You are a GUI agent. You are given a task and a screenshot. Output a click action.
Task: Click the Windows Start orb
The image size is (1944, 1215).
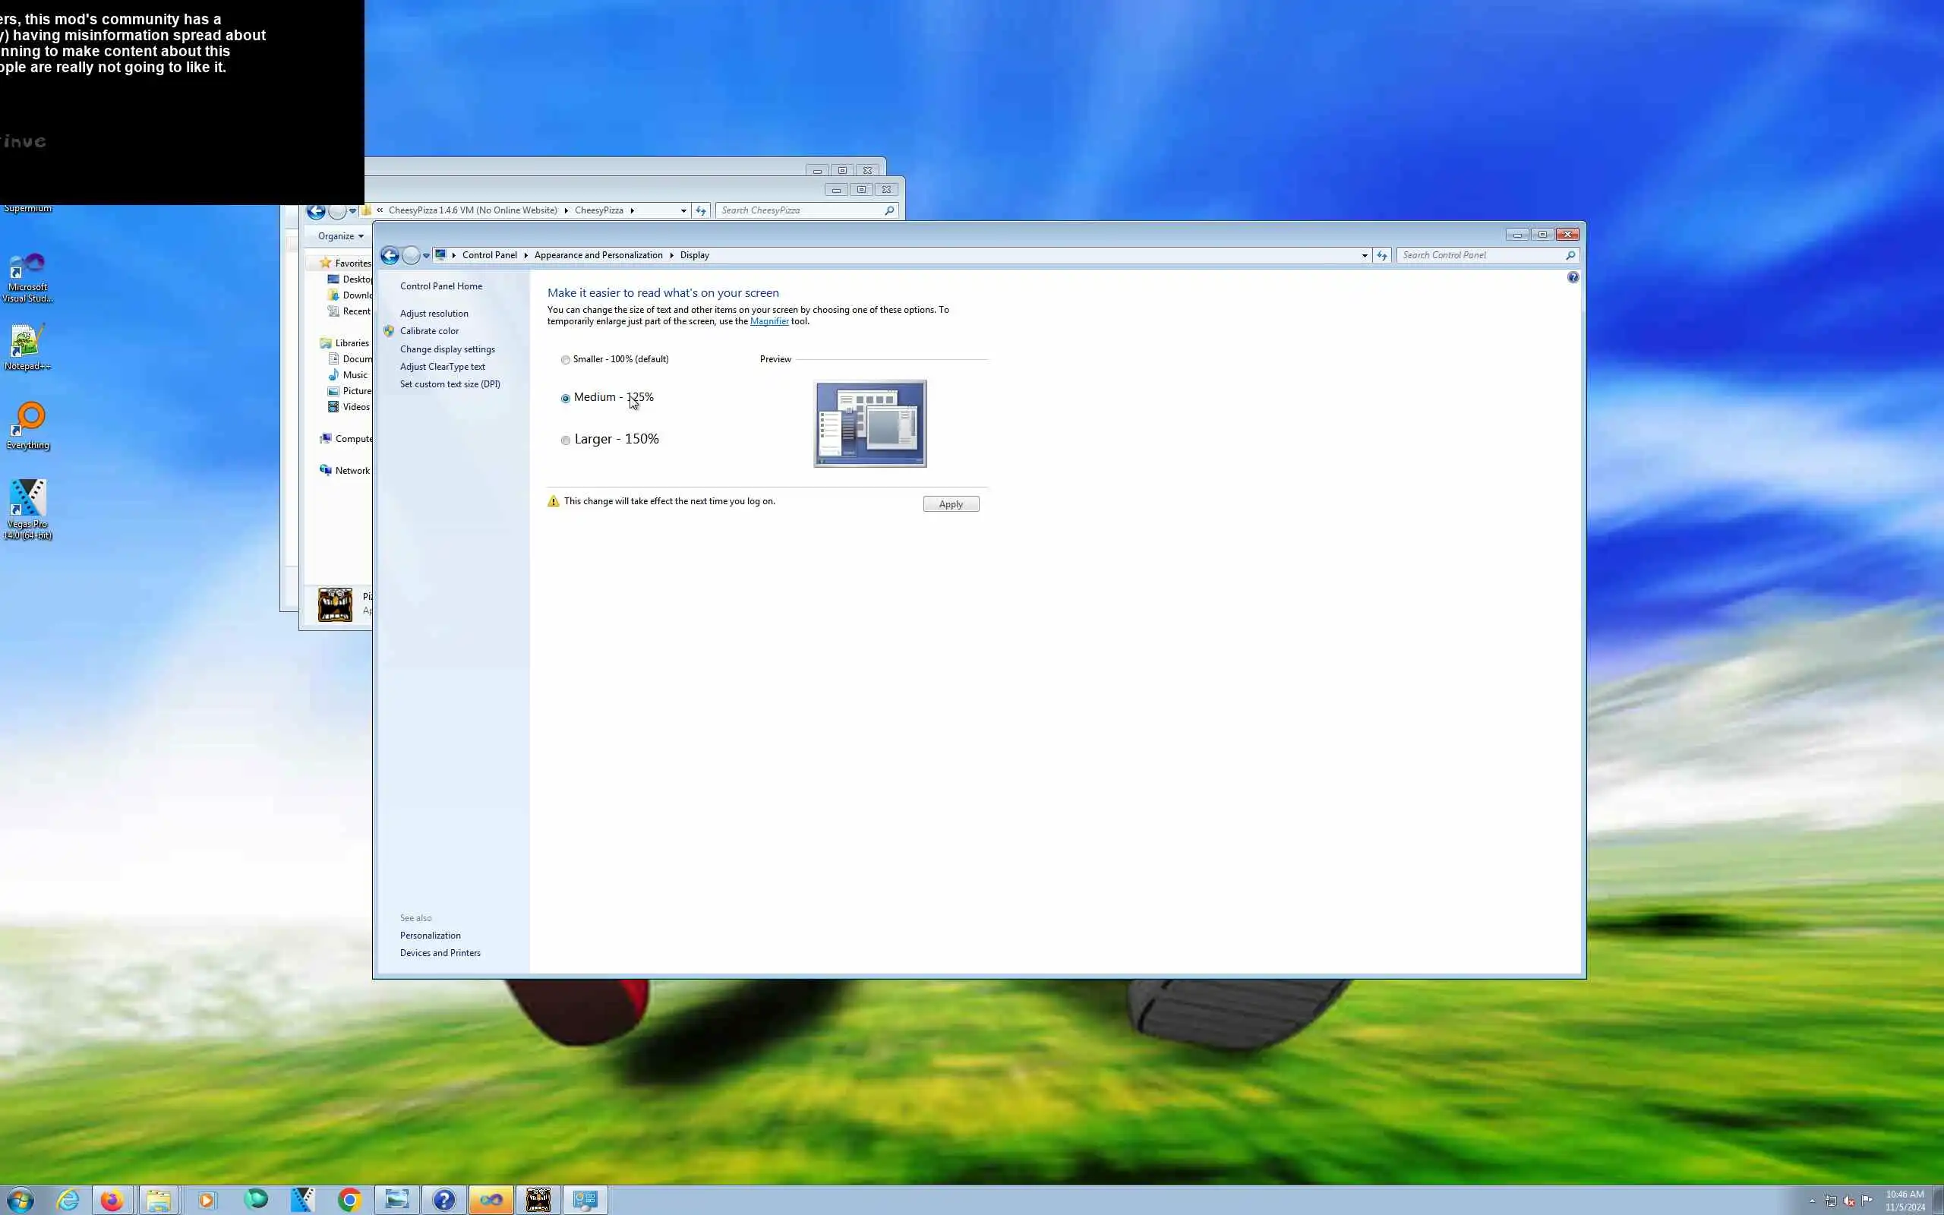coord(20,1200)
